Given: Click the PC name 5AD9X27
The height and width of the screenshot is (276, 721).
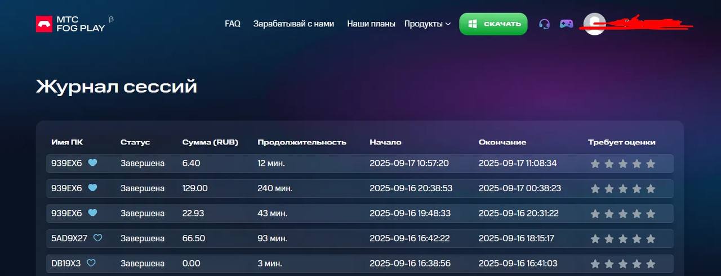Looking at the screenshot, I should (69, 238).
